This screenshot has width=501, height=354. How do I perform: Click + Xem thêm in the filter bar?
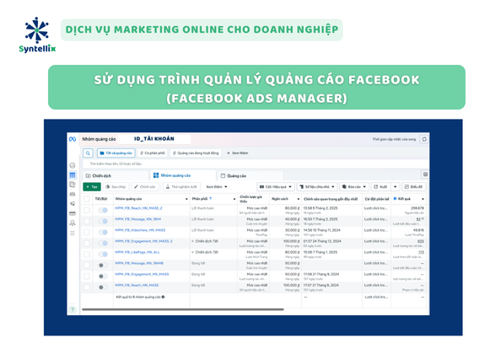coord(237,153)
